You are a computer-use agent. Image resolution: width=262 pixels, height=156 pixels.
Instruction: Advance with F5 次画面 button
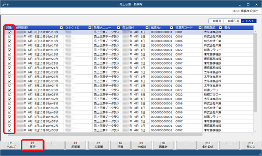99,145
